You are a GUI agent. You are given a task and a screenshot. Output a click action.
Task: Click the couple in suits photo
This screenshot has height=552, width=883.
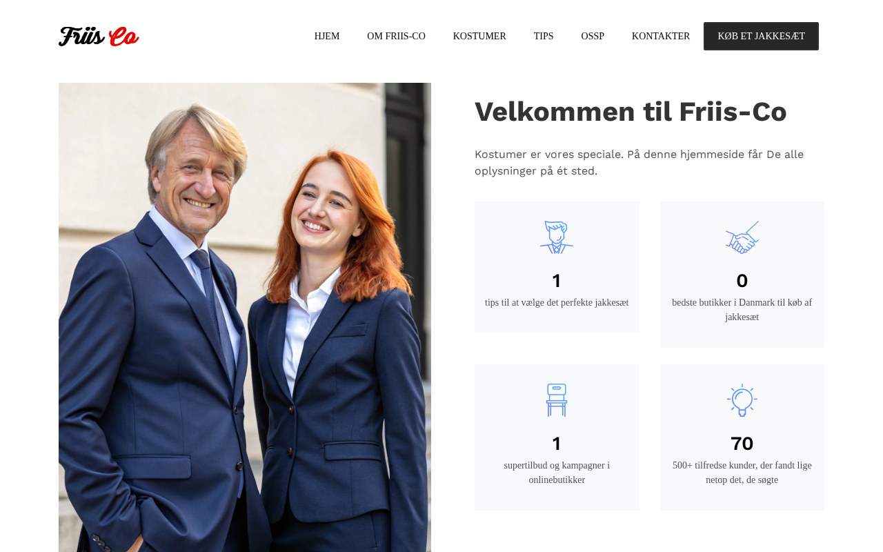[x=245, y=317]
